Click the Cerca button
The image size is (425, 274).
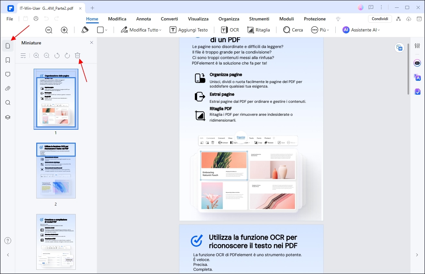pos(293,30)
